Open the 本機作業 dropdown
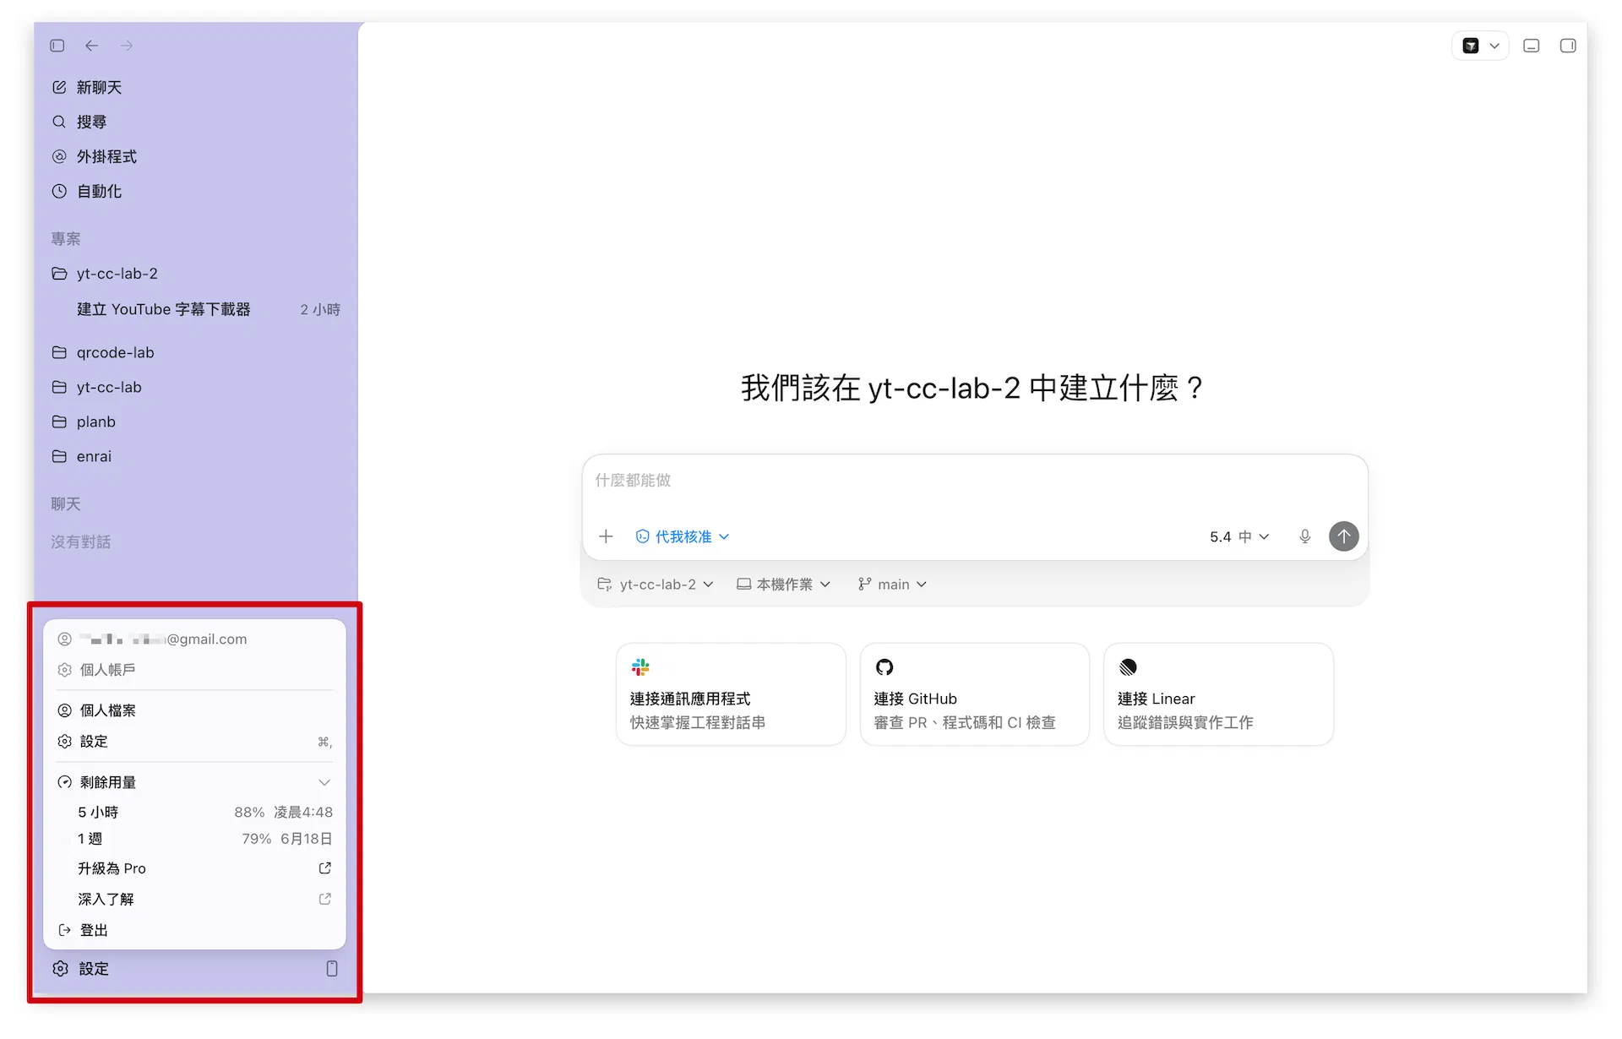The image size is (1622, 1039). click(784, 585)
